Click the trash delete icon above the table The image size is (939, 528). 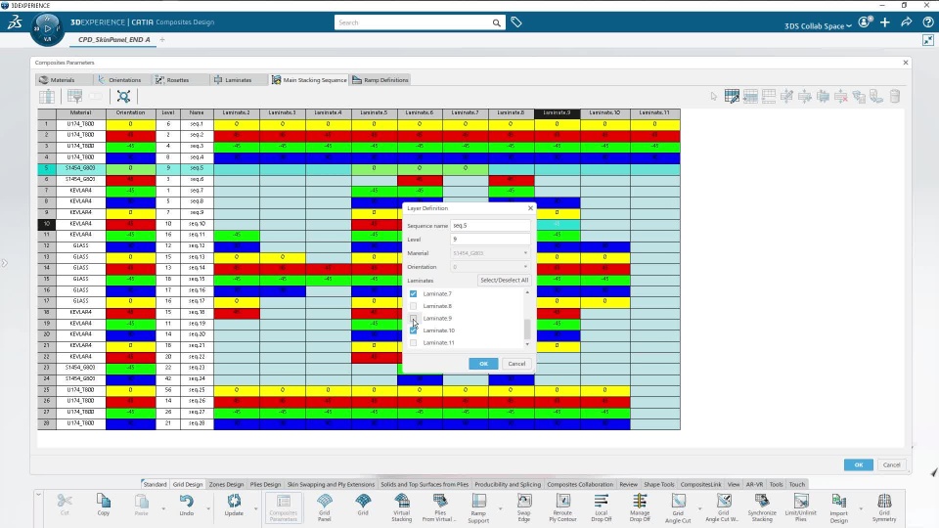(895, 97)
